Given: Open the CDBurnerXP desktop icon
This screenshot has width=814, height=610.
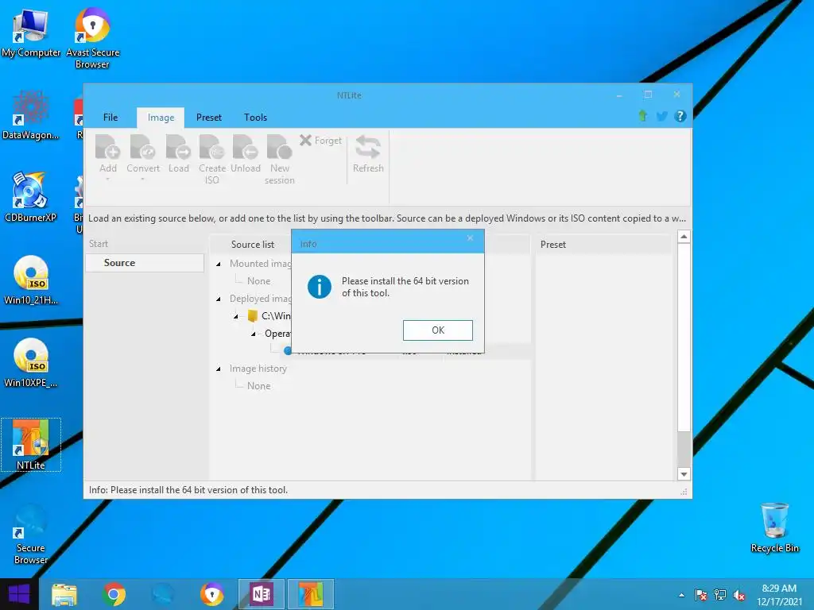Looking at the screenshot, I should pyautogui.click(x=30, y=197).
